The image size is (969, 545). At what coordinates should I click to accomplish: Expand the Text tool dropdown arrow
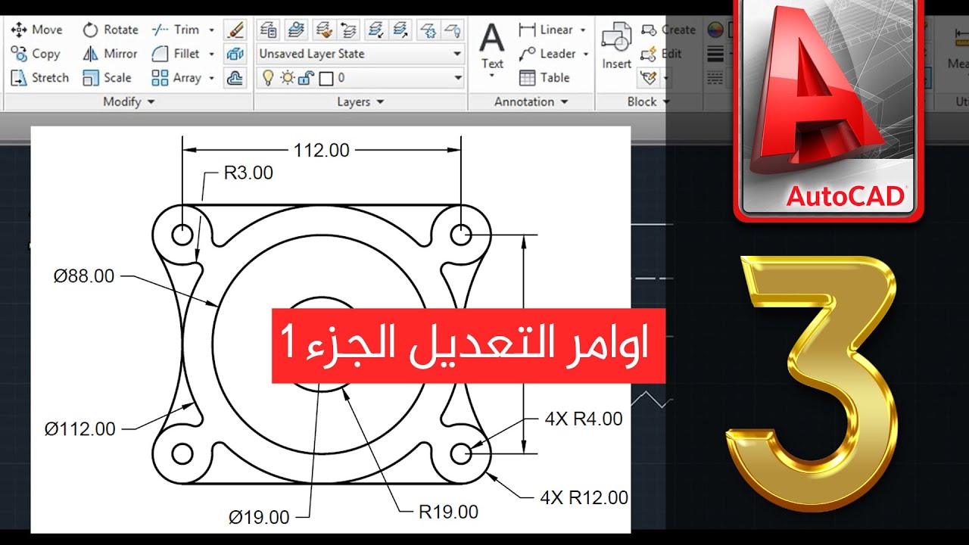coord(492,76)
